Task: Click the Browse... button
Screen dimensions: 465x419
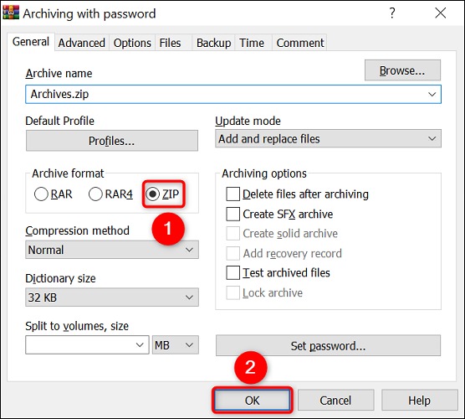Action: pos(402,70)
